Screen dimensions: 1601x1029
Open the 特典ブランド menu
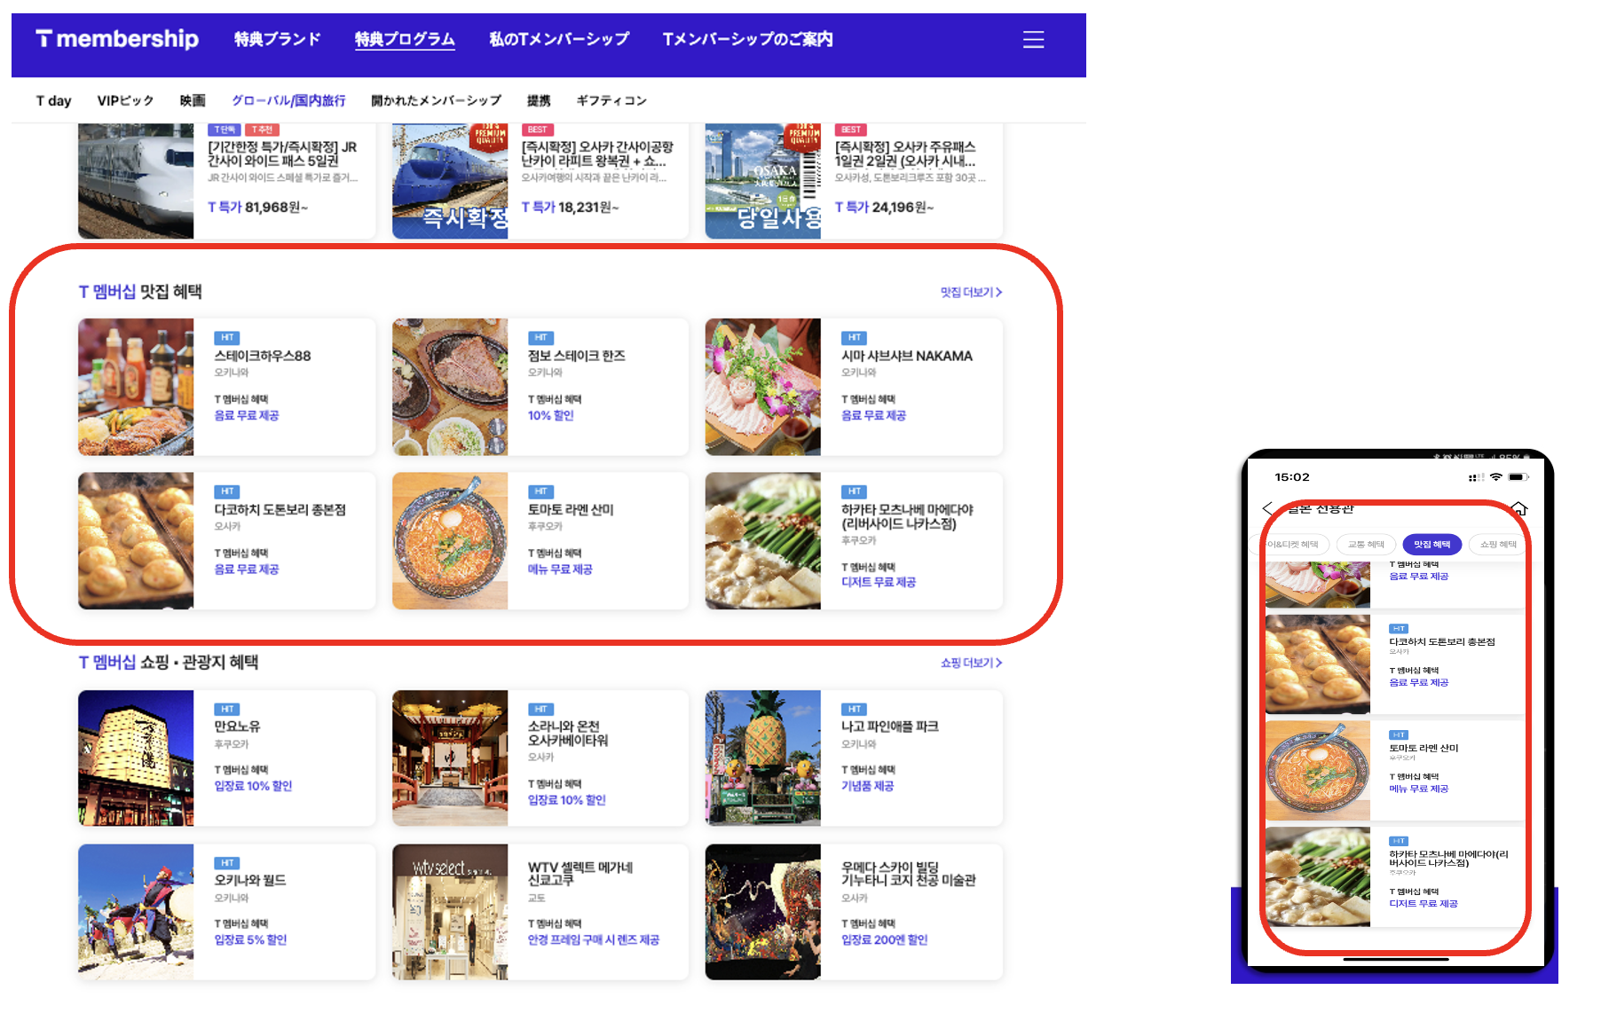click(x=277, y=39)
